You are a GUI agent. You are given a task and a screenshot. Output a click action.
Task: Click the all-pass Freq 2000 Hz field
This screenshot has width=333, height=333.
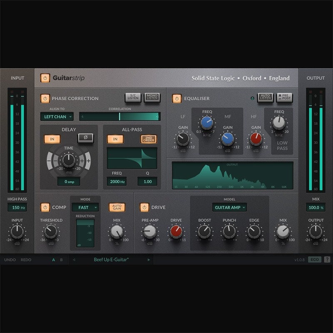117,181
